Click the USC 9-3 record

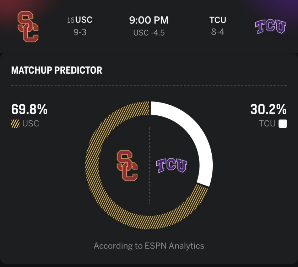click(80, 33)
